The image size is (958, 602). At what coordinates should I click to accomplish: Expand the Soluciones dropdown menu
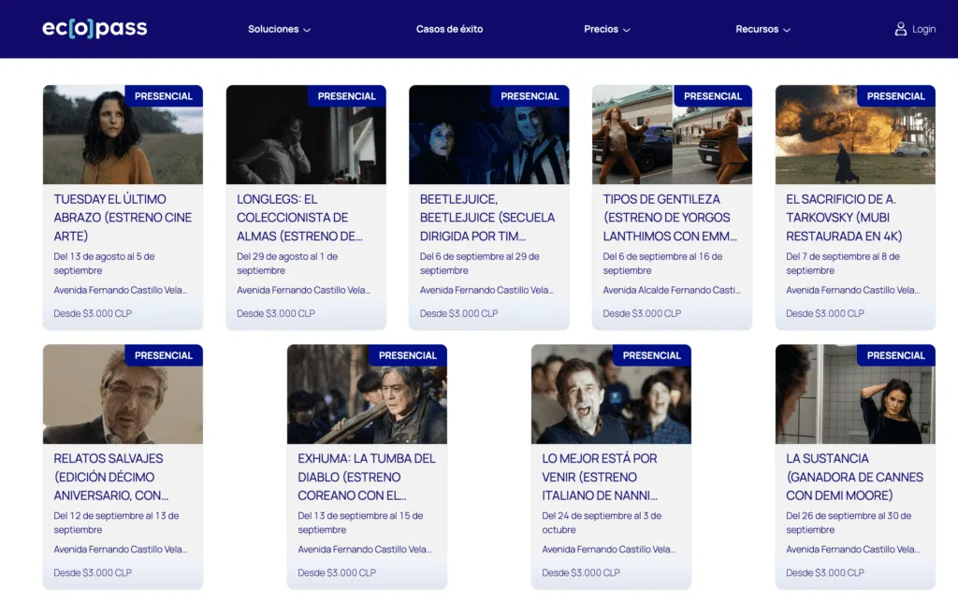279,29
